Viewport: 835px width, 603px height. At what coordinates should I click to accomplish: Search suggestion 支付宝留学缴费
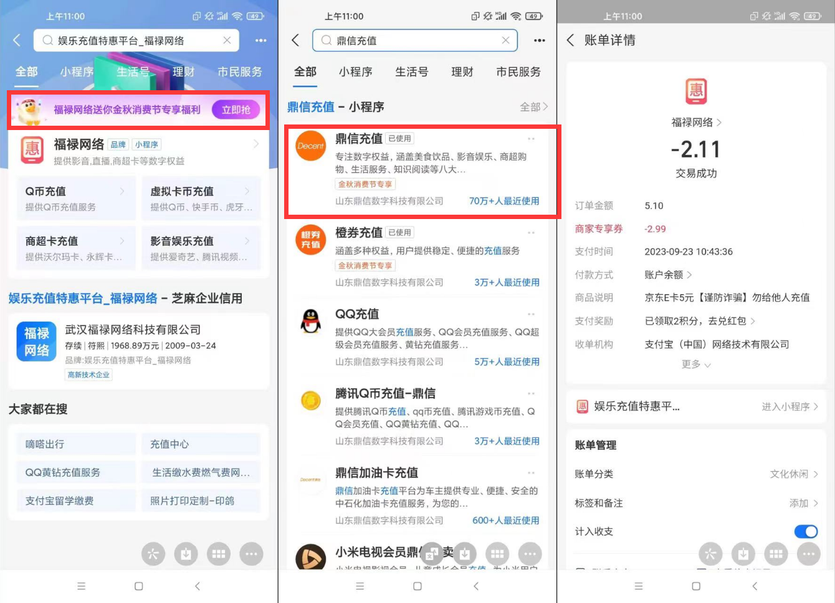[x=77, y=501]
